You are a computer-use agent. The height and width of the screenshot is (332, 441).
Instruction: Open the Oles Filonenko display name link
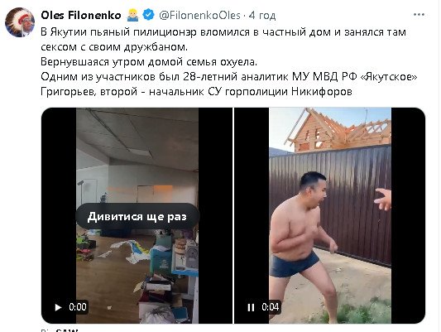[81, 15]
